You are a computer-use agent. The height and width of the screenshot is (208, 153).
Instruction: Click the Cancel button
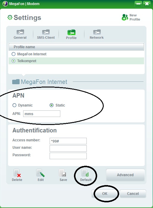[133, 194]
